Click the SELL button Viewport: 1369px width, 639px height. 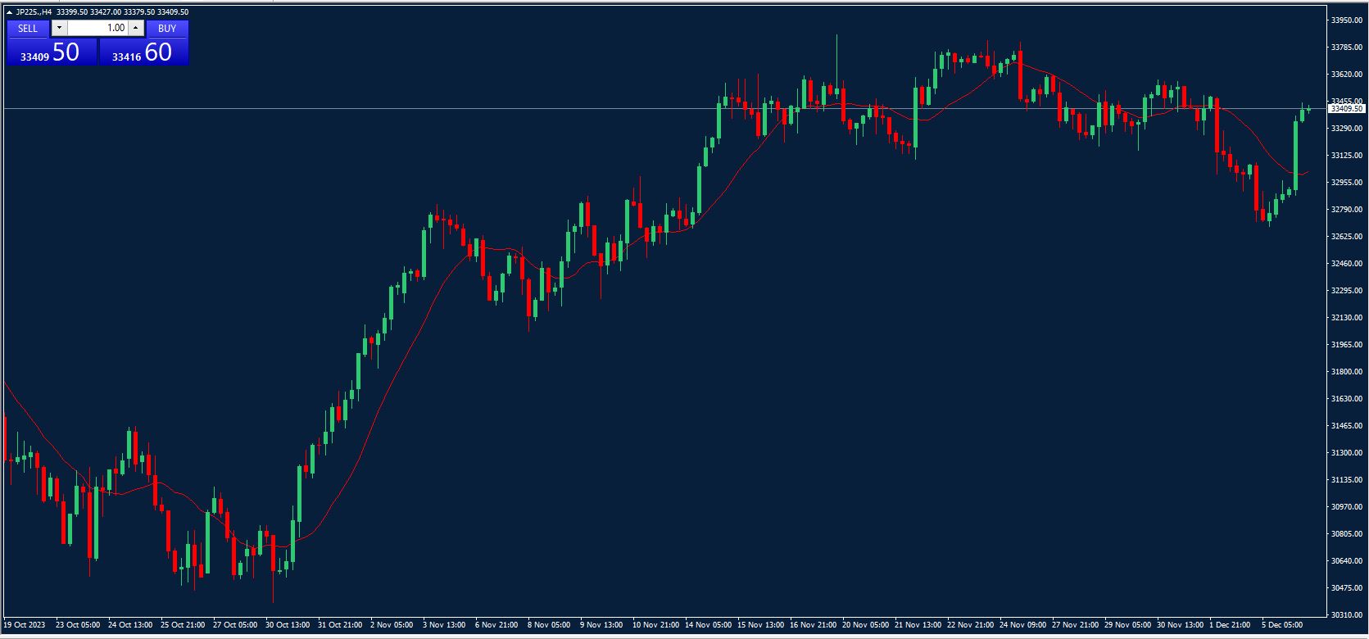[x=28, y=28]
